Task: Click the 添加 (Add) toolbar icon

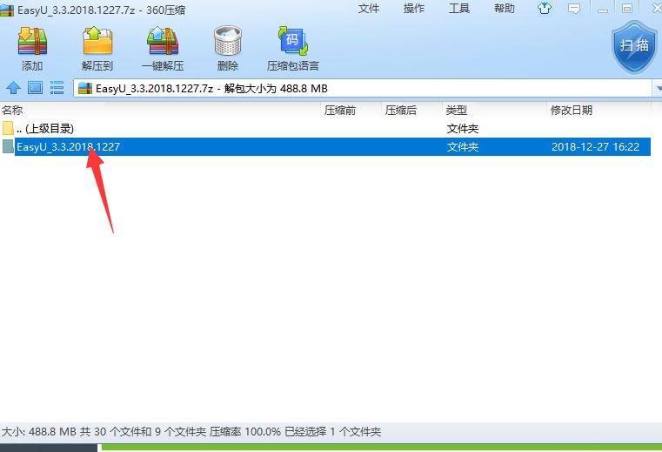Action: pos(32,41)
